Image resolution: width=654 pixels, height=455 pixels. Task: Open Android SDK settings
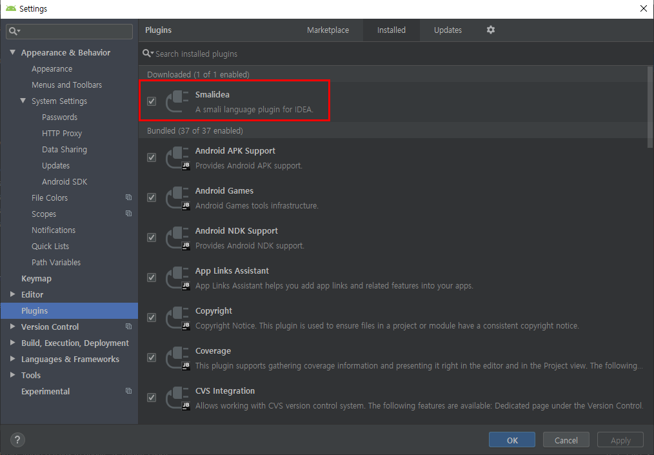pos(64,181)
